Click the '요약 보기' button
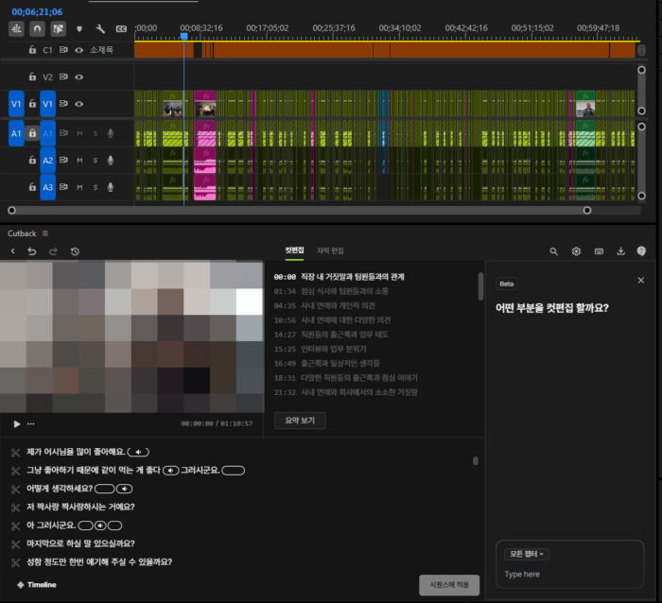662x603 pixels. click(x=300, y=421)
